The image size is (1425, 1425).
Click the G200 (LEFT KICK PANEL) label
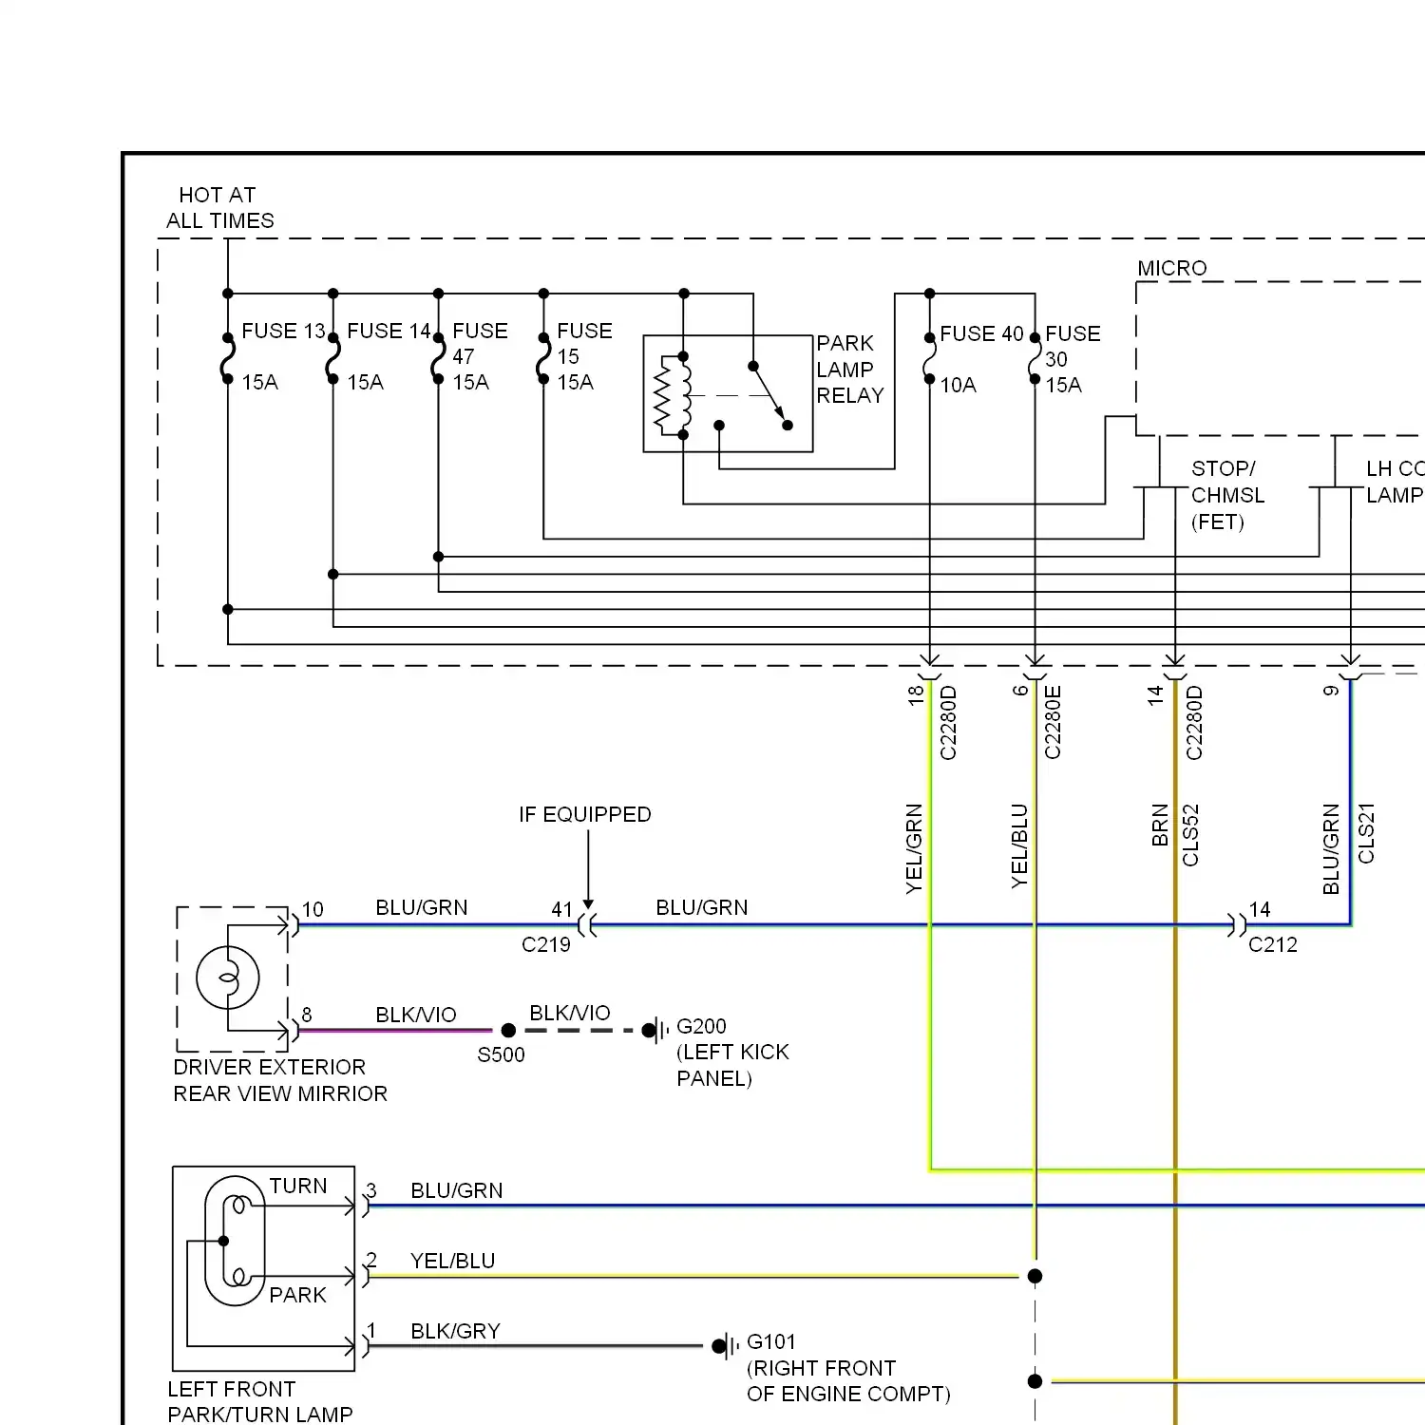click(x=732, y=1052)
